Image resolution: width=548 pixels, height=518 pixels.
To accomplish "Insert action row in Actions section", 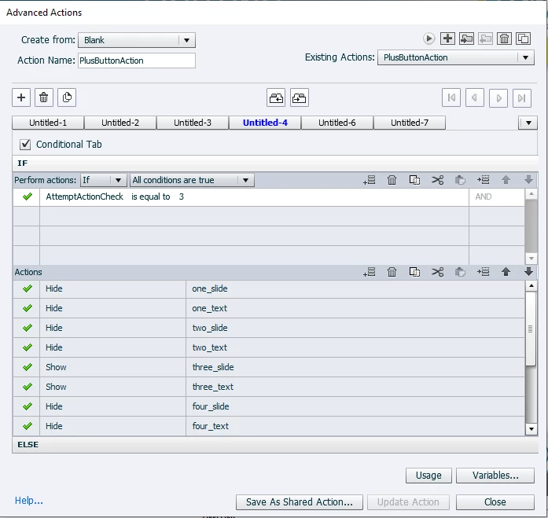I will (483, 272).
